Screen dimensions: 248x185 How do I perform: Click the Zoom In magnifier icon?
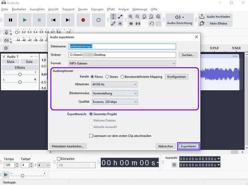[x=131, y=17]
